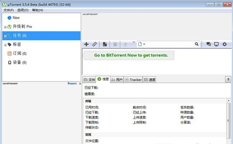Select Now in the sidebar
This screenshot has width=233, height=144.
(16, 18)
